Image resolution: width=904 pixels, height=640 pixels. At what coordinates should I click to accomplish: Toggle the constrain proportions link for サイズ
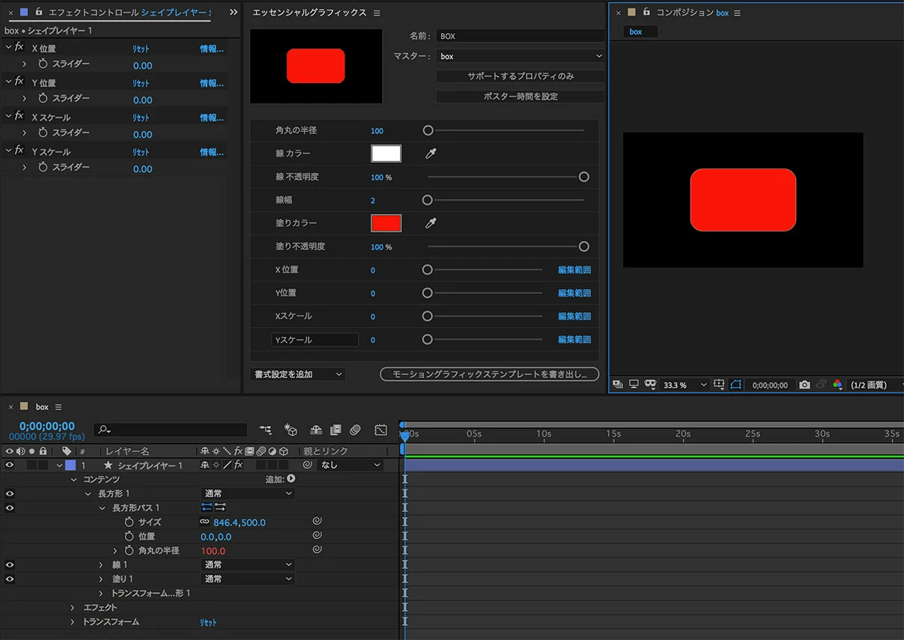204,522
